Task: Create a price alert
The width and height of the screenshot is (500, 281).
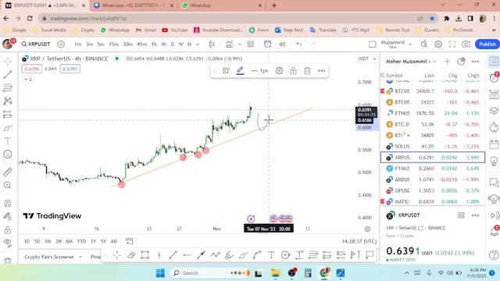Action: [267, 44]
